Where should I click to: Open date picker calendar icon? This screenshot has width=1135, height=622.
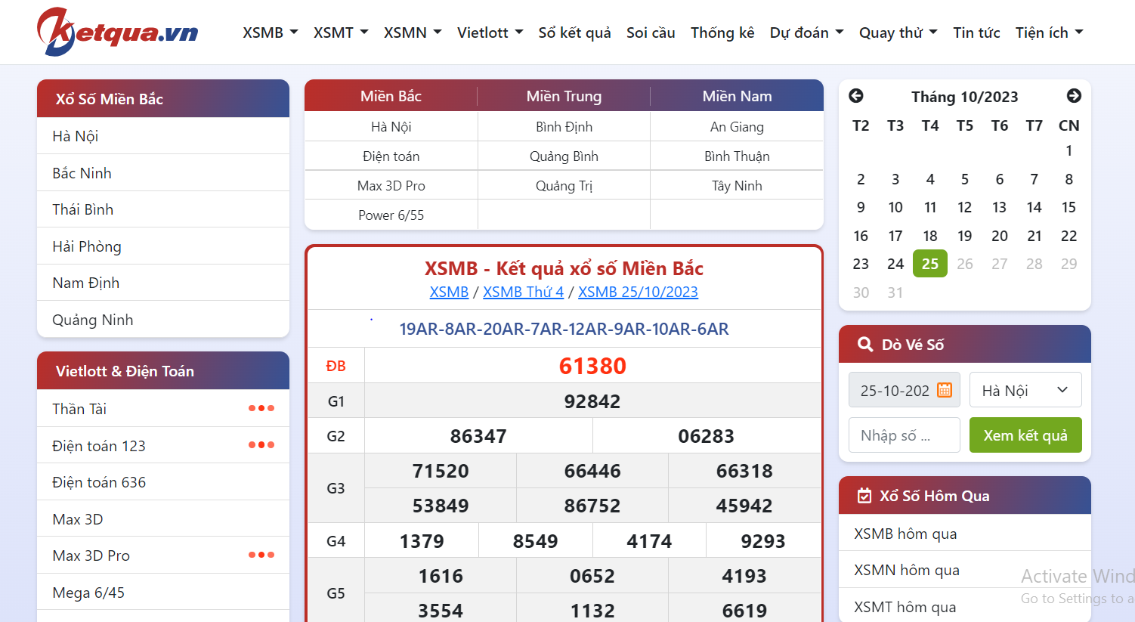coord(945,390)
